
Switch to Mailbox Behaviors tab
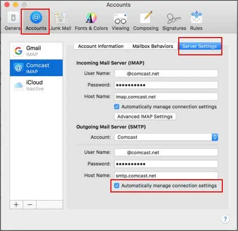[153, 46]
